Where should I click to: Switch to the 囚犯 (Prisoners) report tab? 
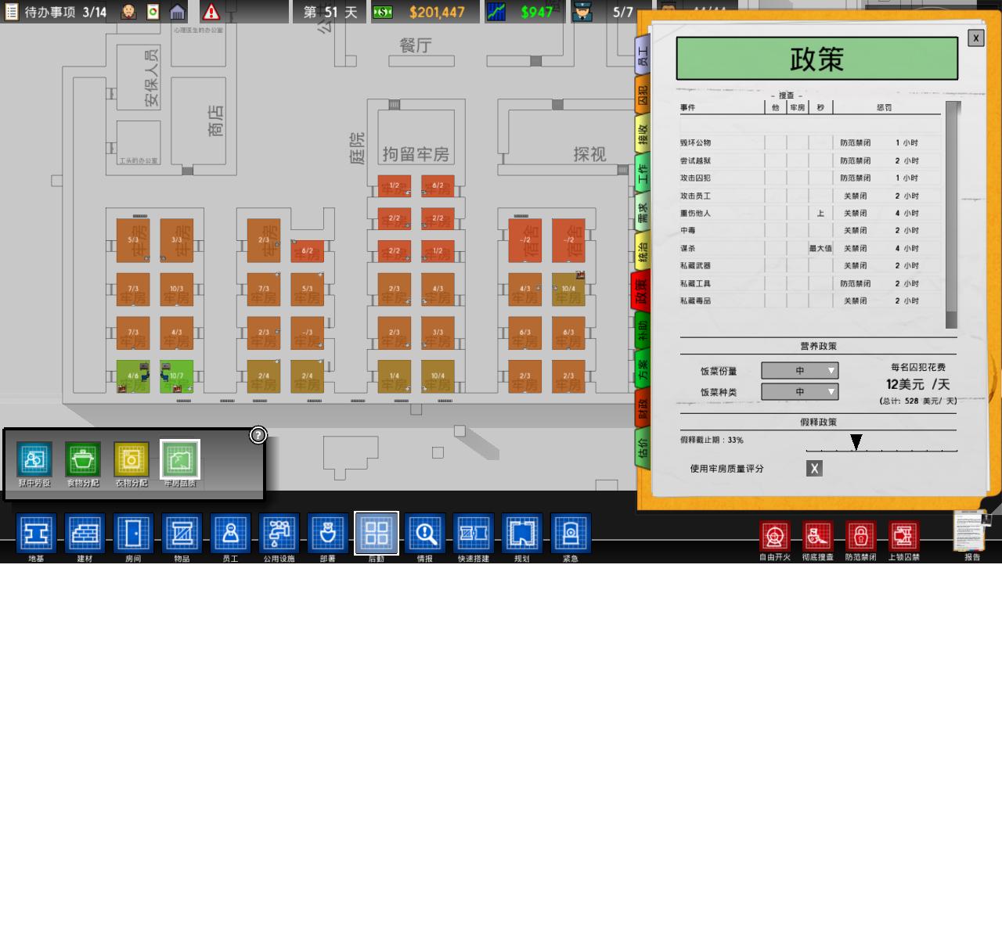[x=643, y=95]
